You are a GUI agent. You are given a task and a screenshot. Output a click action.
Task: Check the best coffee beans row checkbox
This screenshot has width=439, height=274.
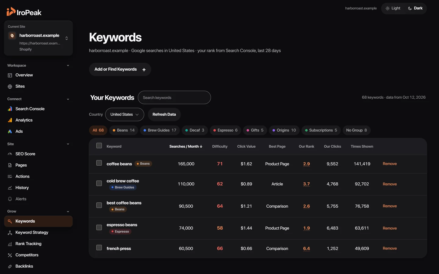(99, 205)
